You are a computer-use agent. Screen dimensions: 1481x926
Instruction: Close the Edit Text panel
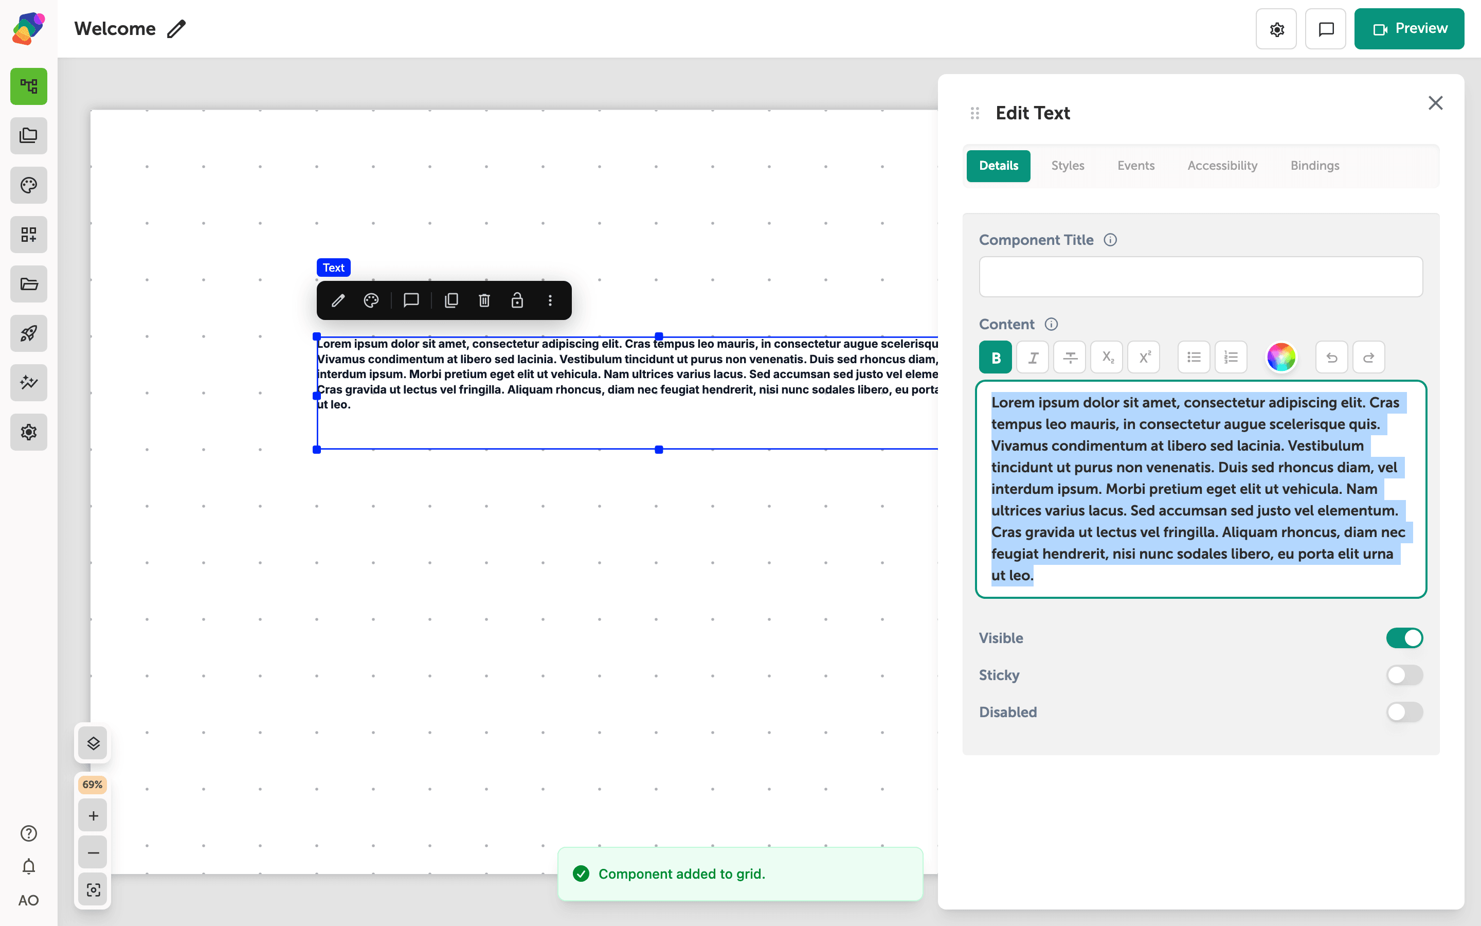point(1436,103)
